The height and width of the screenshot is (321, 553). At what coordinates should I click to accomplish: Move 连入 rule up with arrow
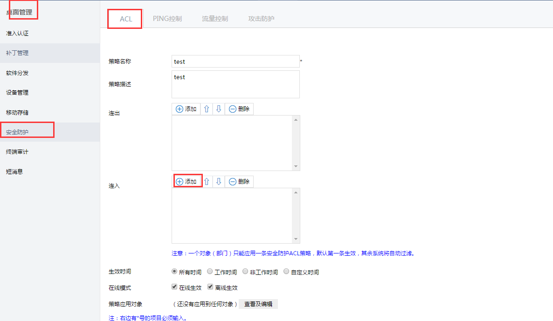[207, 182]
